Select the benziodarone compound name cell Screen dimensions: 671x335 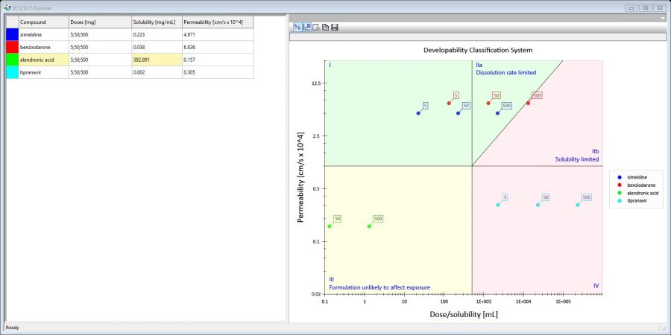tap(42, 47)
